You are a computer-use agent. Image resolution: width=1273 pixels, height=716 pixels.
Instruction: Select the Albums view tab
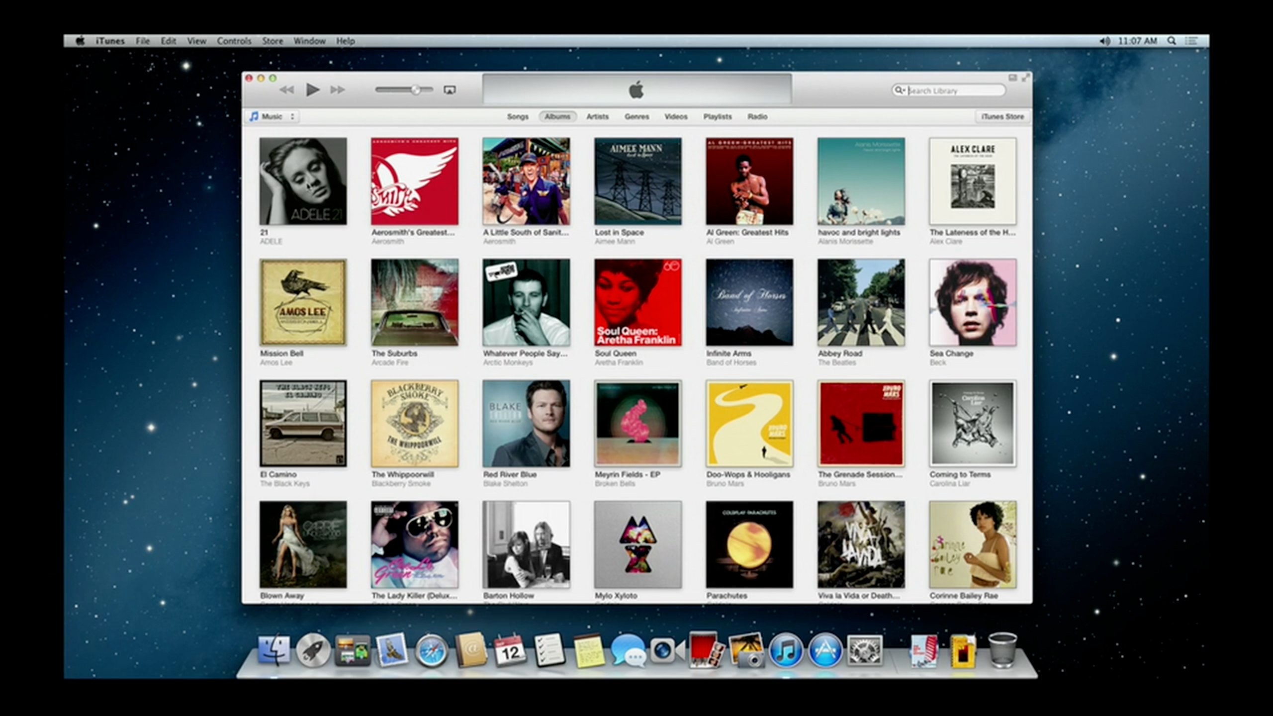coord(557,116)
